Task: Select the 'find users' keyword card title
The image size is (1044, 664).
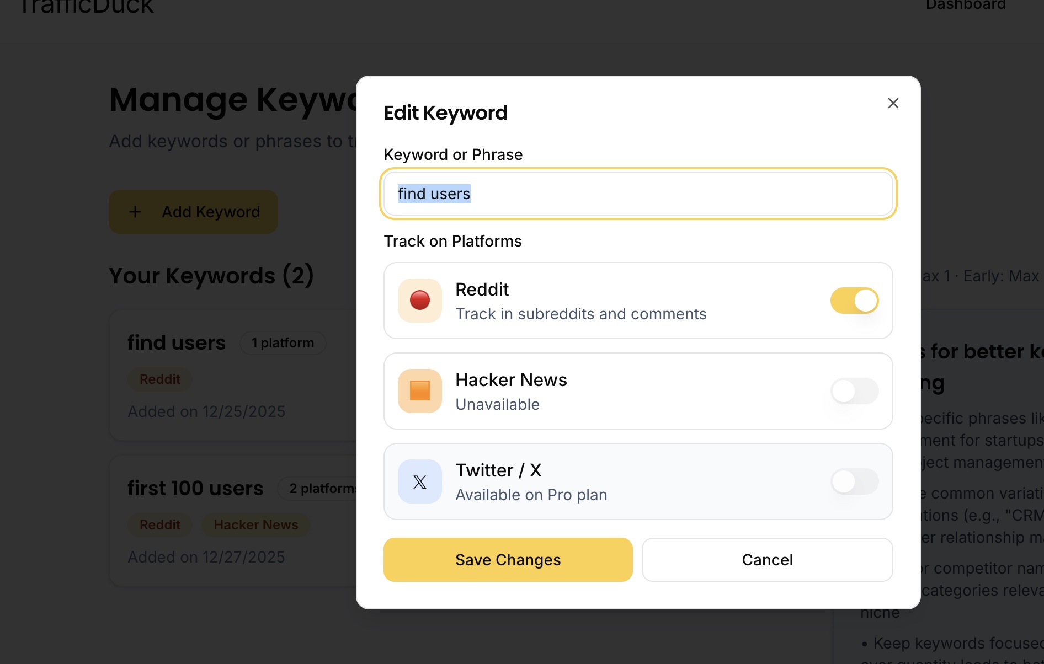Action: (177, 342)
